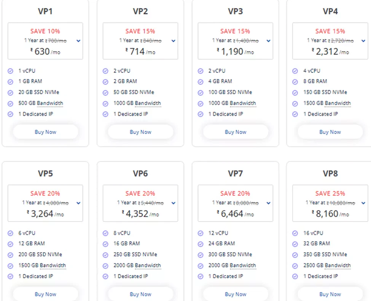Expand the VP6 billing term dropdown
371x301 pixels.
point(174,203)
